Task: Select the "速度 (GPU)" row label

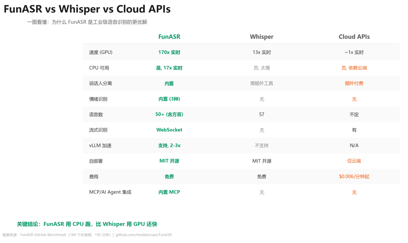Action: [101, 52]
